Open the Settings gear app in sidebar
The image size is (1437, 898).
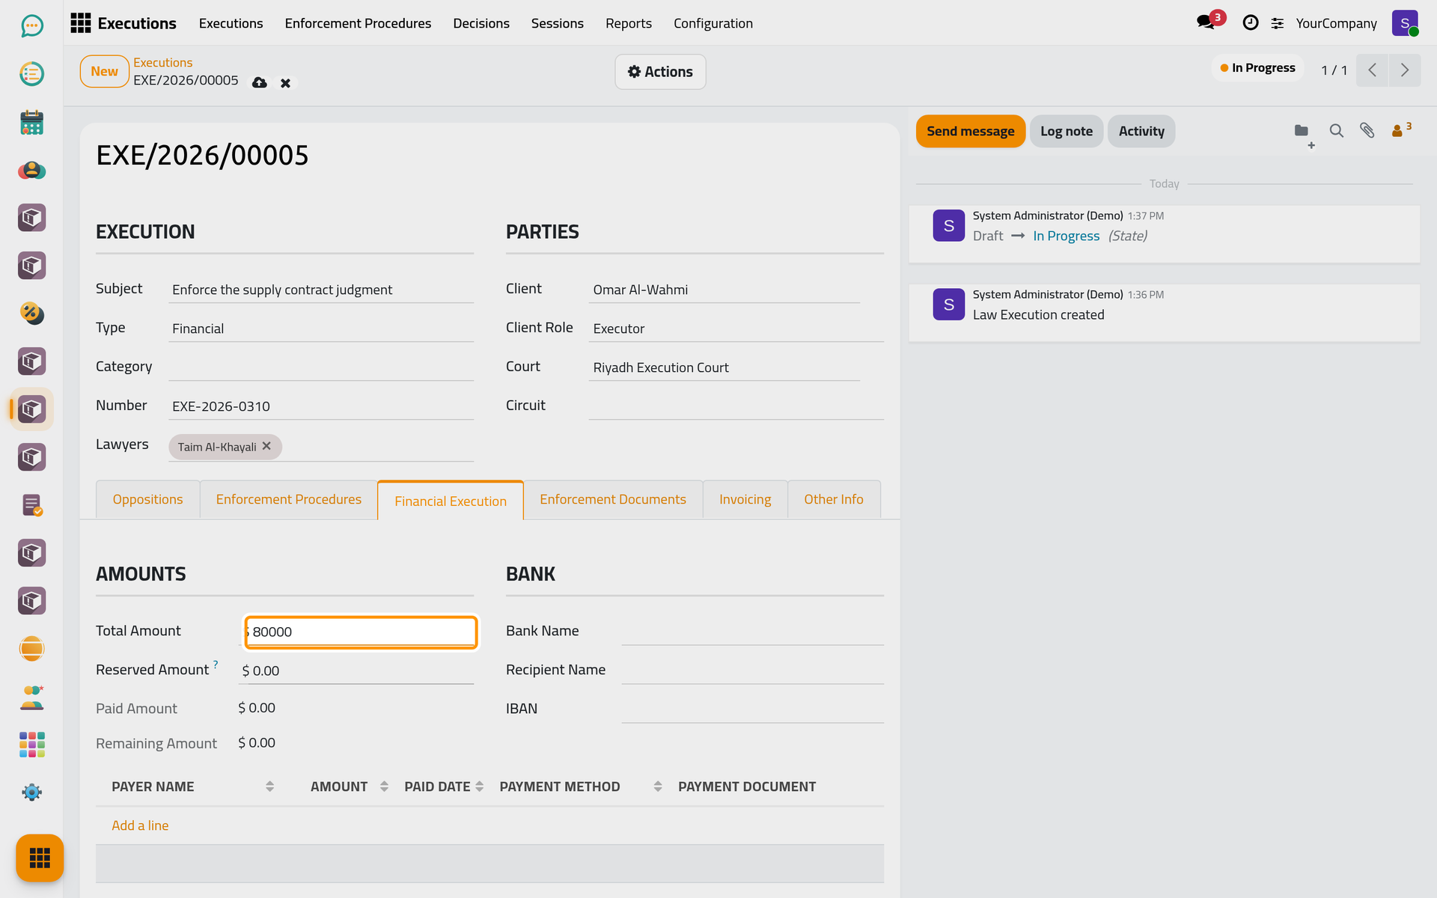coord(31,792)
